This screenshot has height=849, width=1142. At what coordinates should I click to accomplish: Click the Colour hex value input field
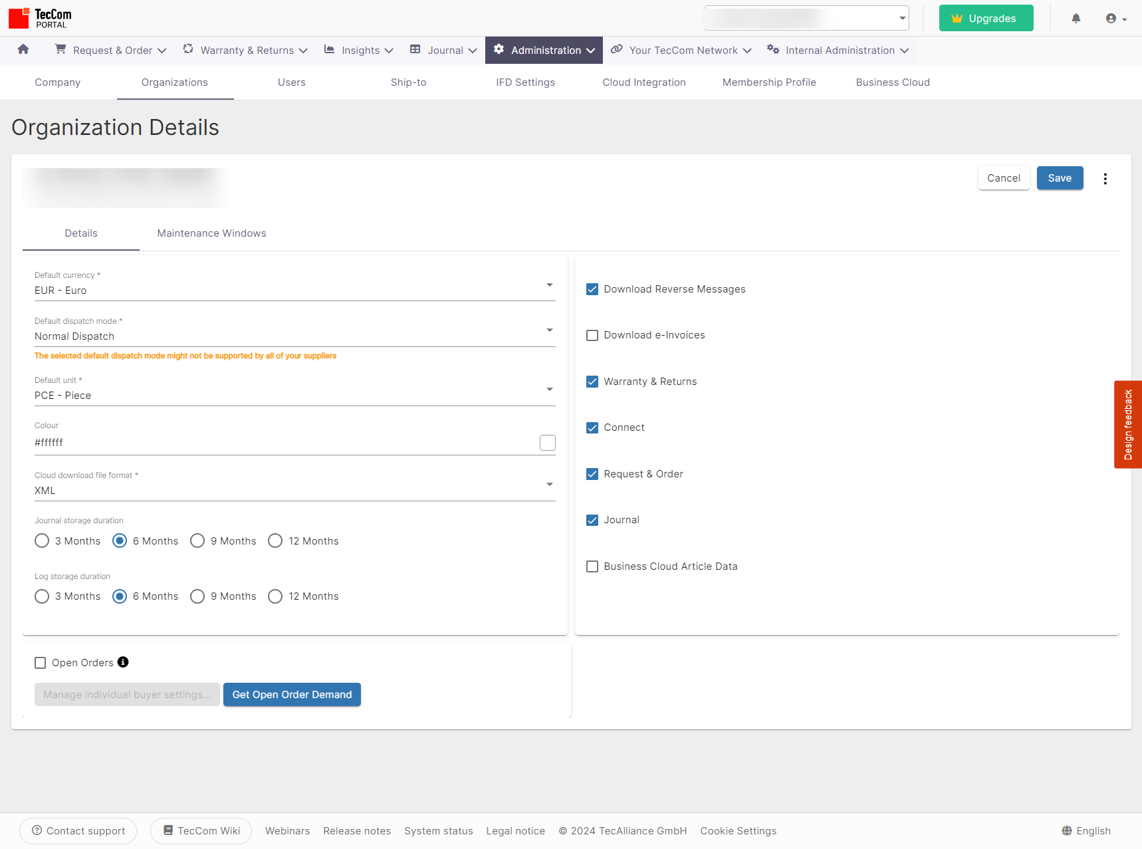(279, 443)
